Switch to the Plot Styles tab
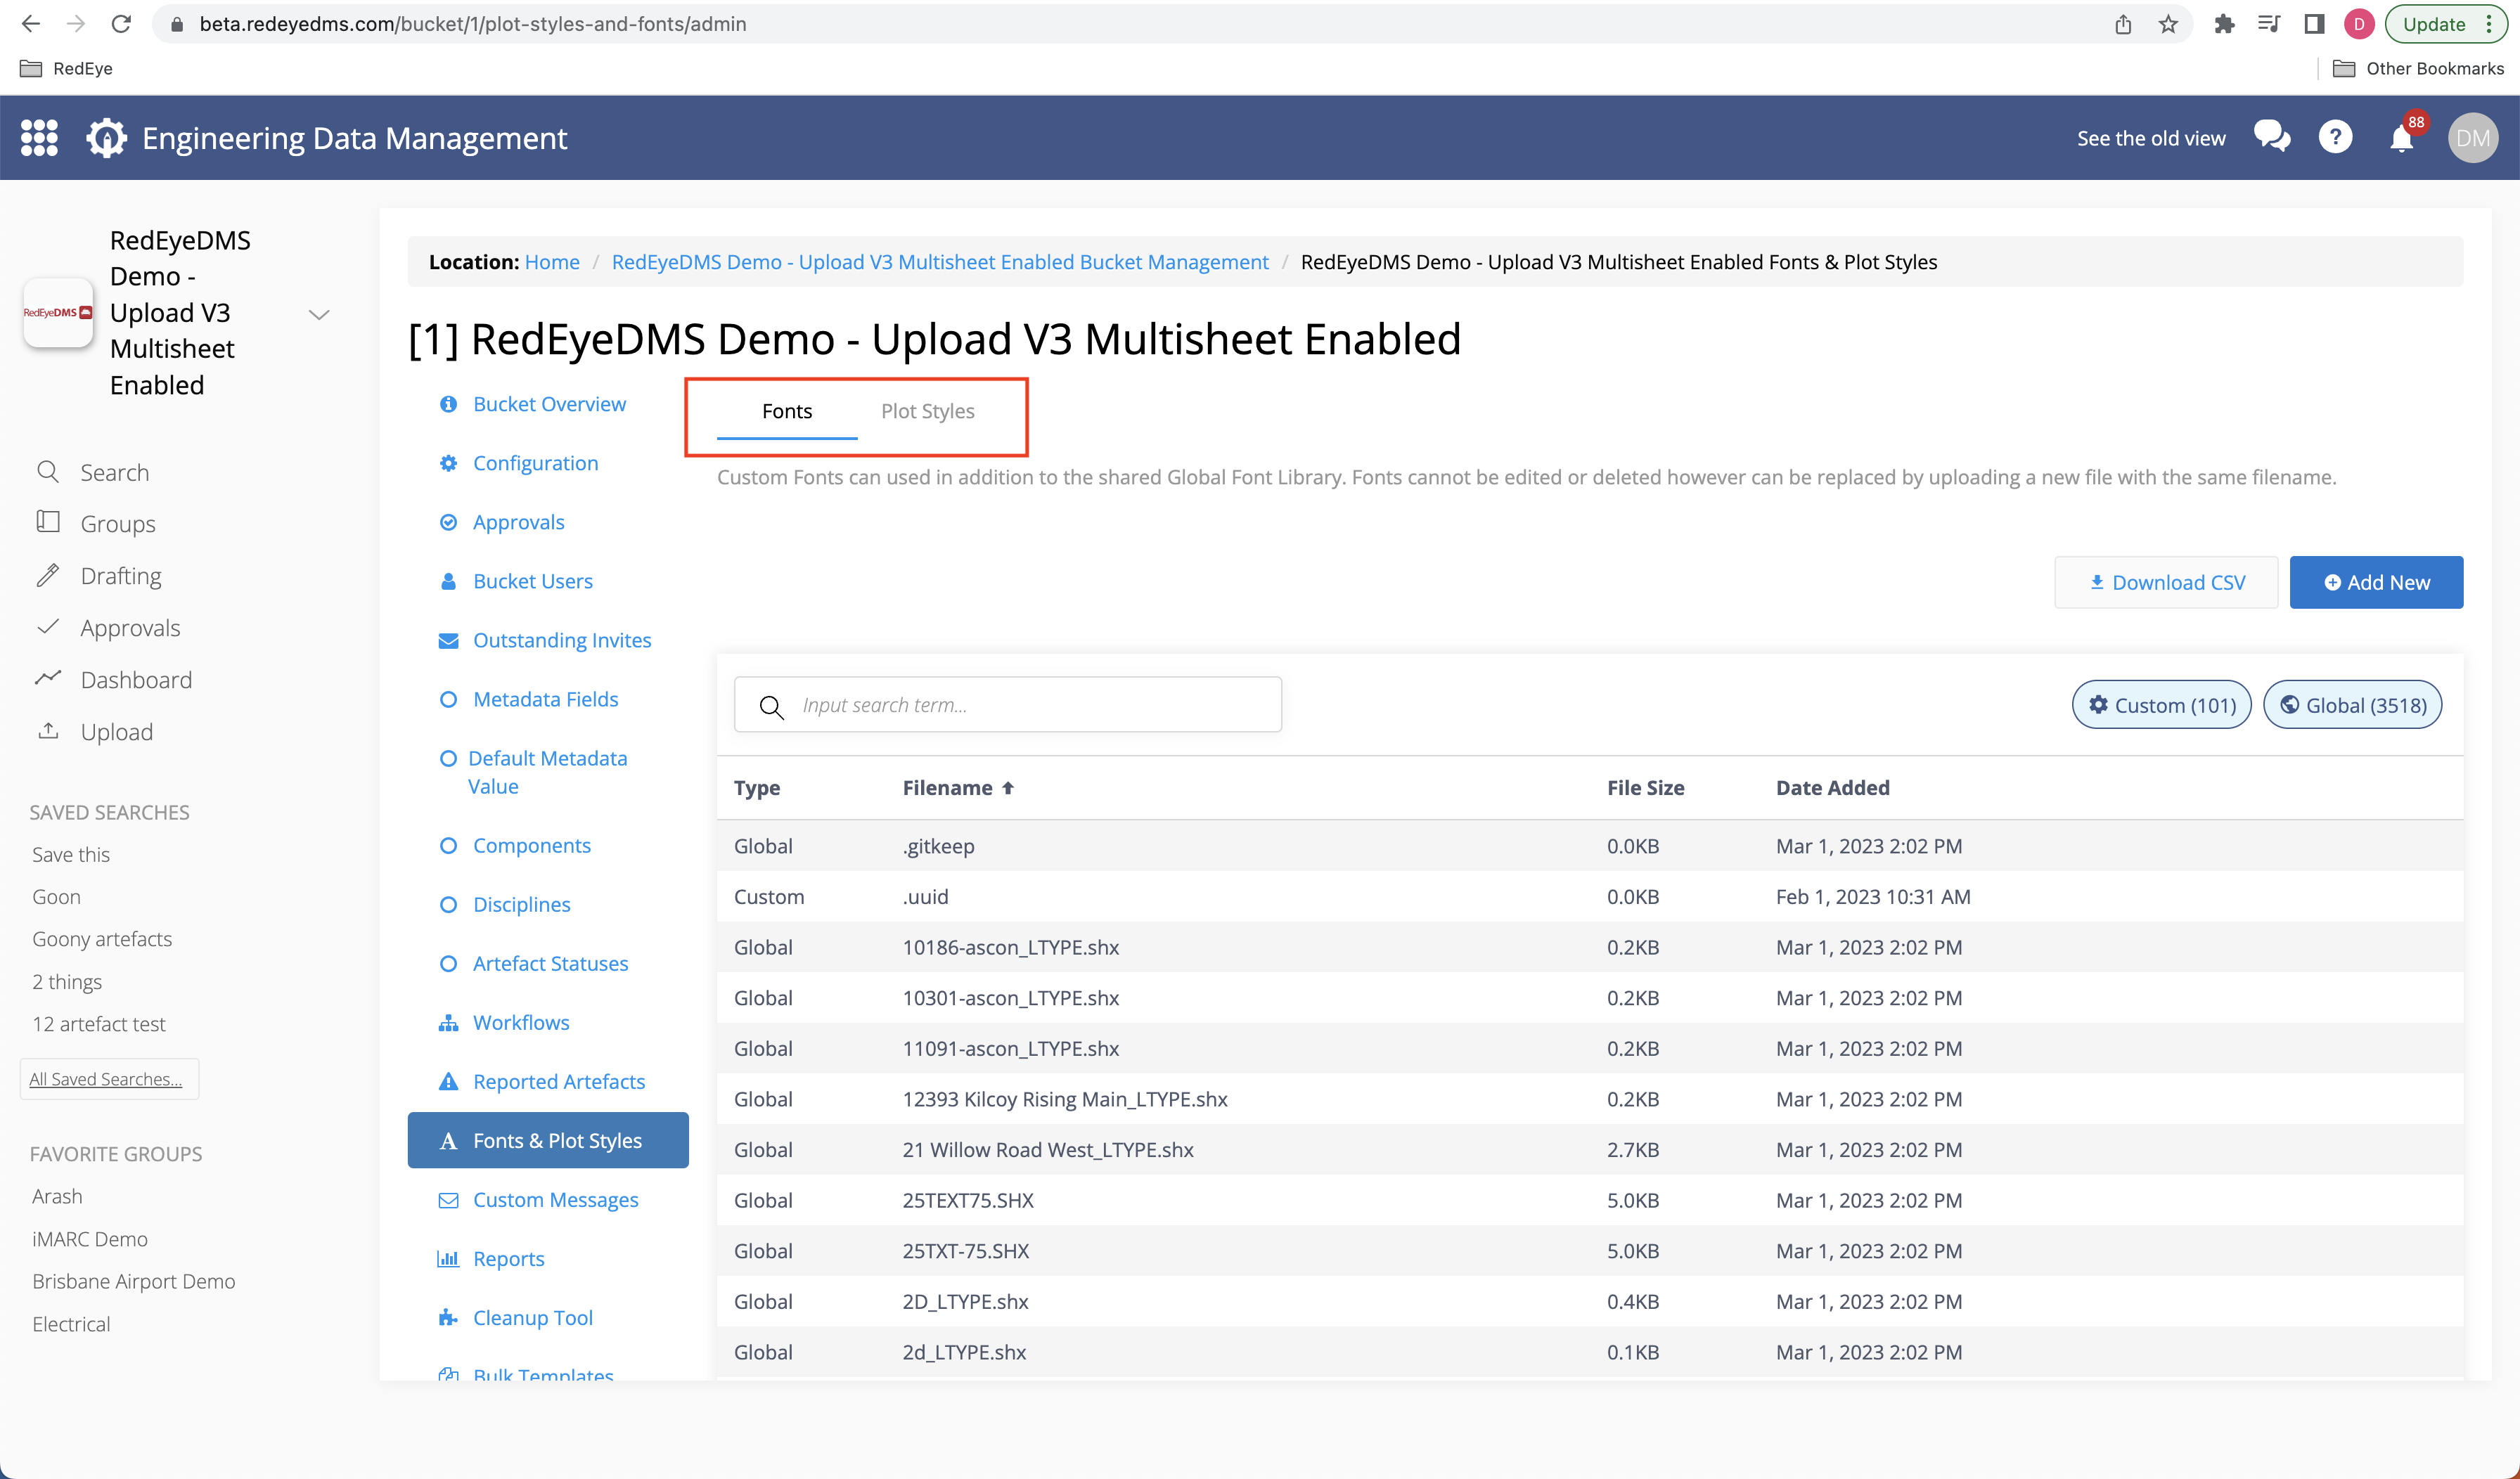Viewport: 2520px width, 1479px height. pos(927,411)
